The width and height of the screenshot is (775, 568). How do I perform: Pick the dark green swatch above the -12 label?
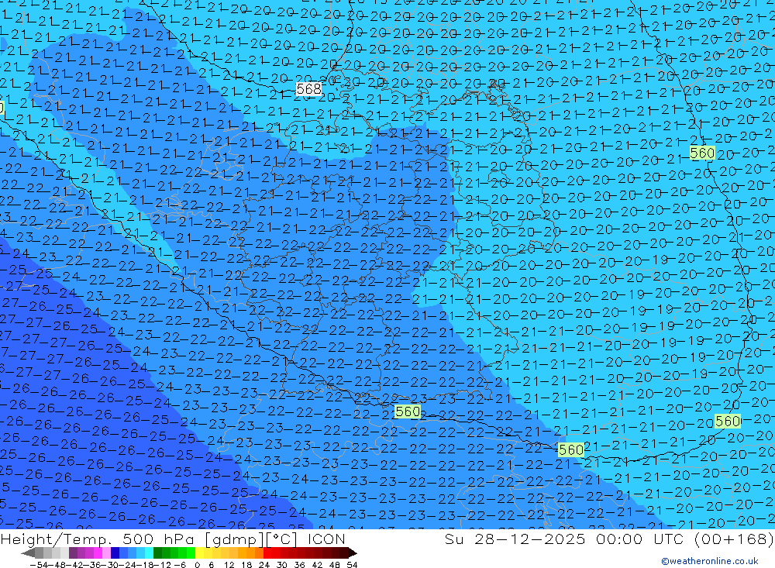(157, 553)
